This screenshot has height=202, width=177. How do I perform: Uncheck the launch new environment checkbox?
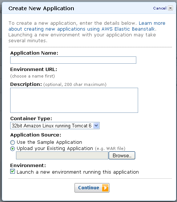12,171
